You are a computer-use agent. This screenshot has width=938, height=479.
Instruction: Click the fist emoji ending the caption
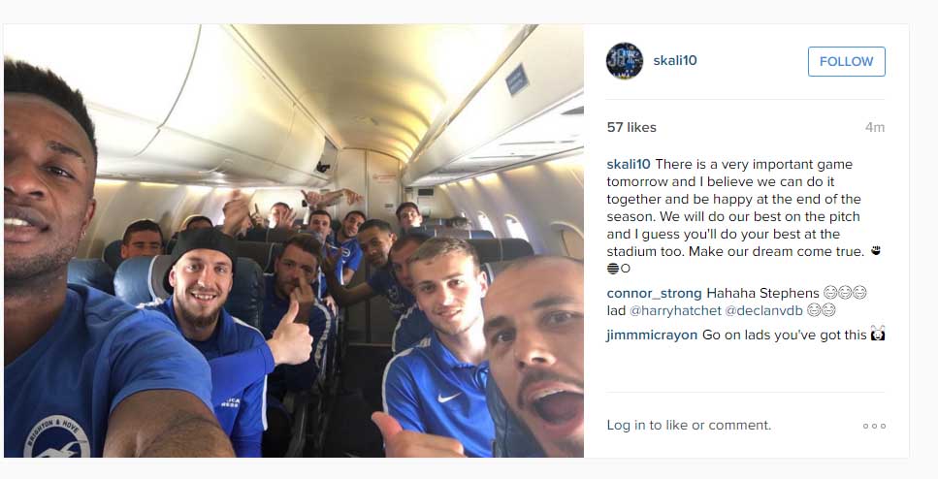(x=876, y=251)
